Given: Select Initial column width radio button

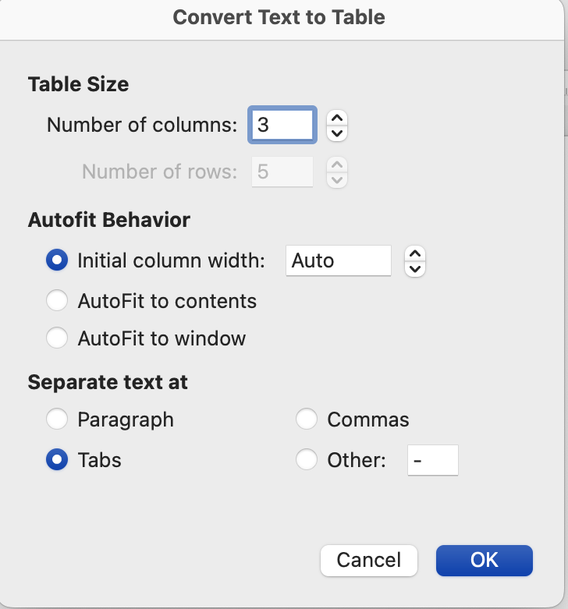Looking at the screenshot, I should click(x=57, y=260).
